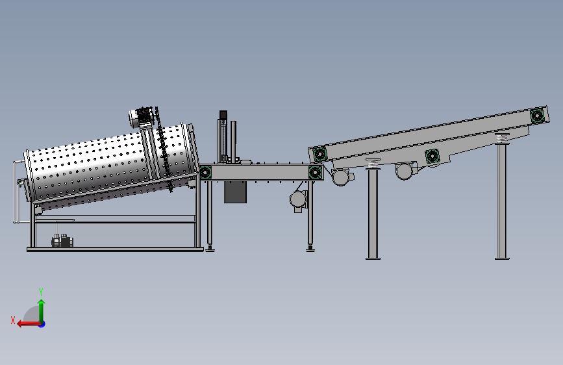
Task: Select the top-end bearing of inclined conveyor
Action: point(538,116)
